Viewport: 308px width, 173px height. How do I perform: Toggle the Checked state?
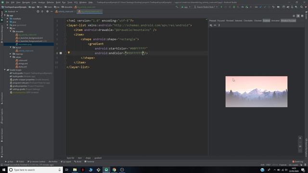point(258,21)
